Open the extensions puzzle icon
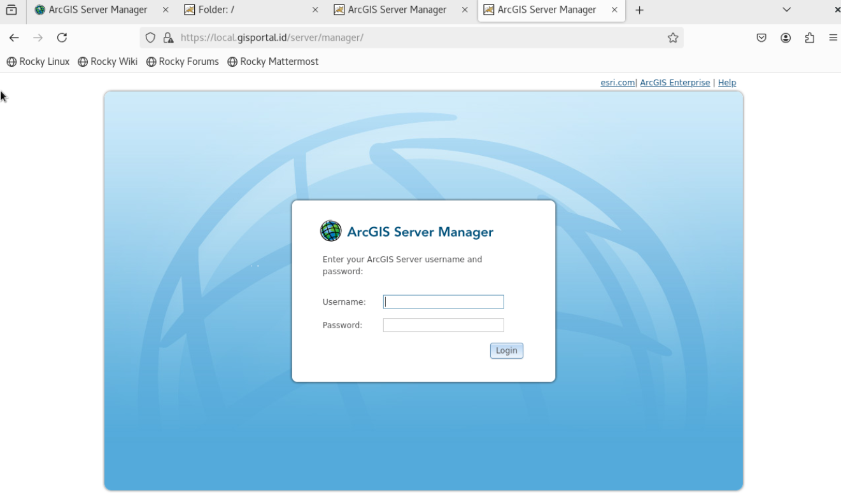Screen dimensions: 841x500 pos(810,38)
